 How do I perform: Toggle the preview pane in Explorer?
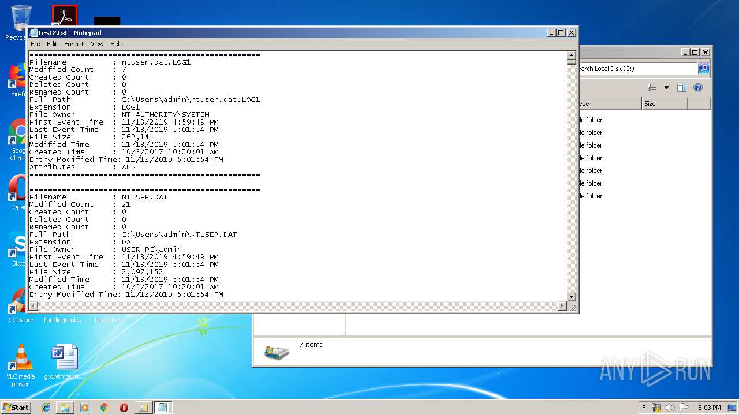tap(682, 88)
